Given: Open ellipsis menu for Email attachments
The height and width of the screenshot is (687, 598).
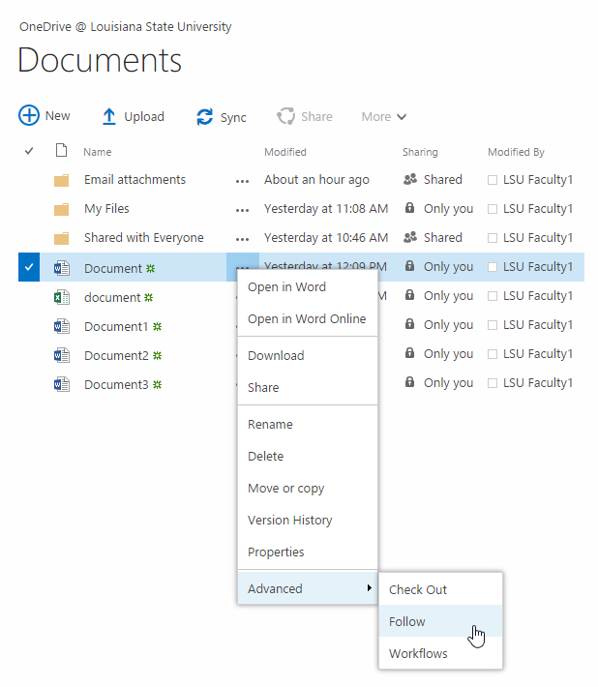Looking at the screenshot, I should click(242, 181).
